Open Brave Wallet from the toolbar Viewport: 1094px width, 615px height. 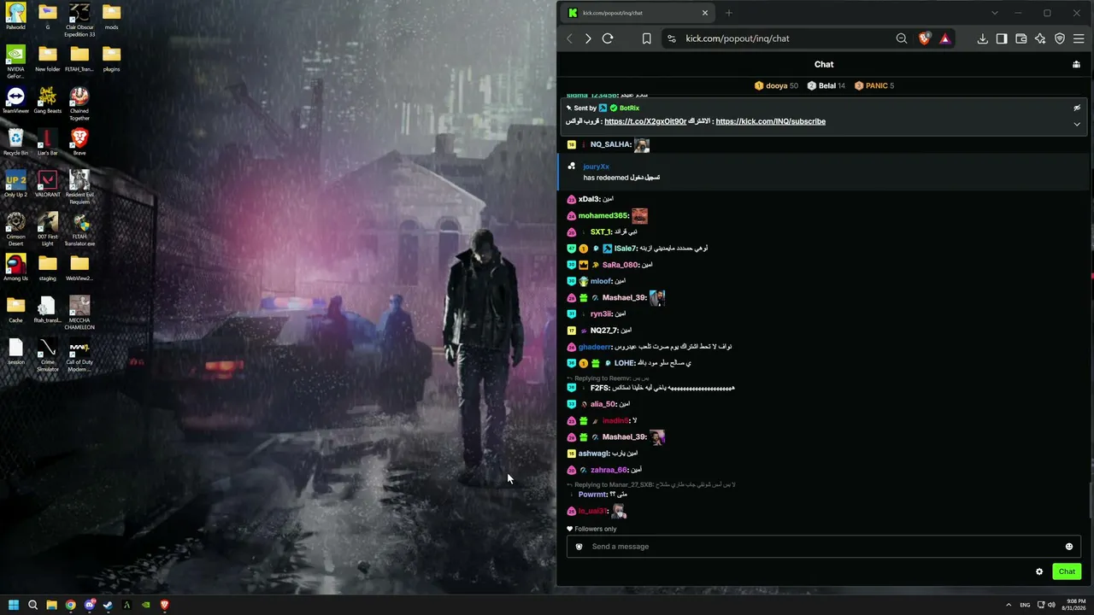(x=1020, y=38)
